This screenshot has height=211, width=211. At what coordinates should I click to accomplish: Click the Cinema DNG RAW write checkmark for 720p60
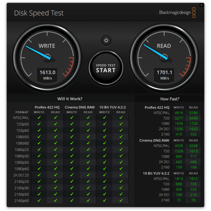(72, 130)
